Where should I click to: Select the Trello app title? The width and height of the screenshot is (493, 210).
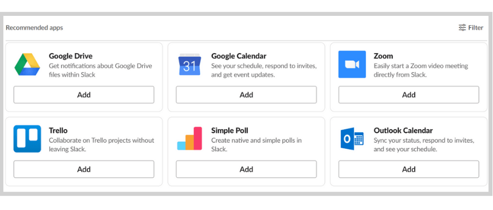tap(58, 130)
